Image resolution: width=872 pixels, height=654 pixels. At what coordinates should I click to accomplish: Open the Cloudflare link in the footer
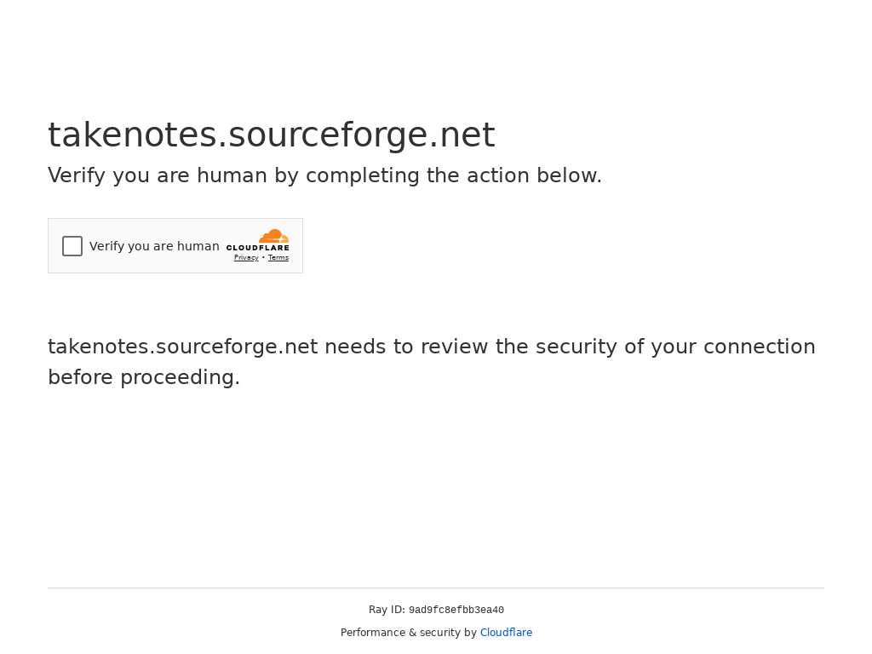(x=506, y=633)
